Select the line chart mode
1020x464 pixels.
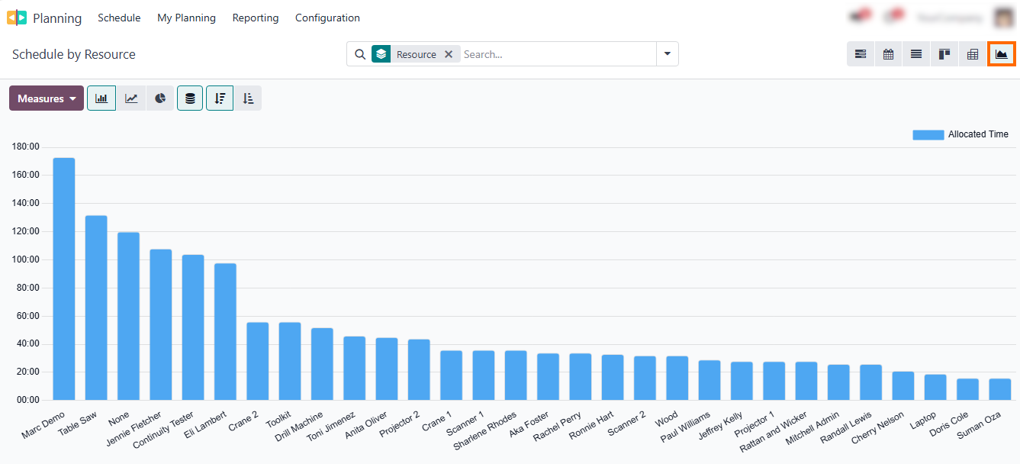pos(131,98)
